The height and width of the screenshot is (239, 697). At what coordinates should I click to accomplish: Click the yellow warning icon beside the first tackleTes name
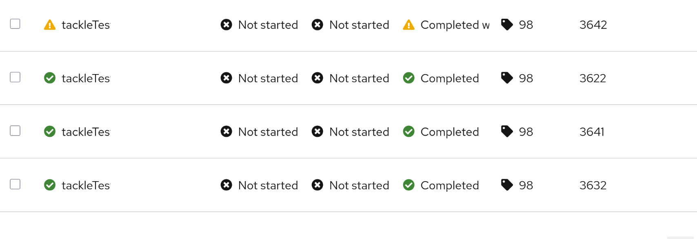[50, 25]
